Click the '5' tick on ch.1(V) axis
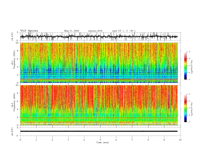The height and width of the screenshot is (157, 203). coord(18,32)
